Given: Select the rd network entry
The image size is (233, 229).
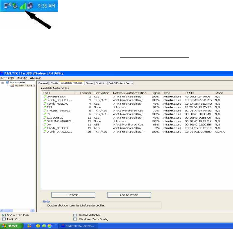Looking at the screenshot, I should coord(134,114).
